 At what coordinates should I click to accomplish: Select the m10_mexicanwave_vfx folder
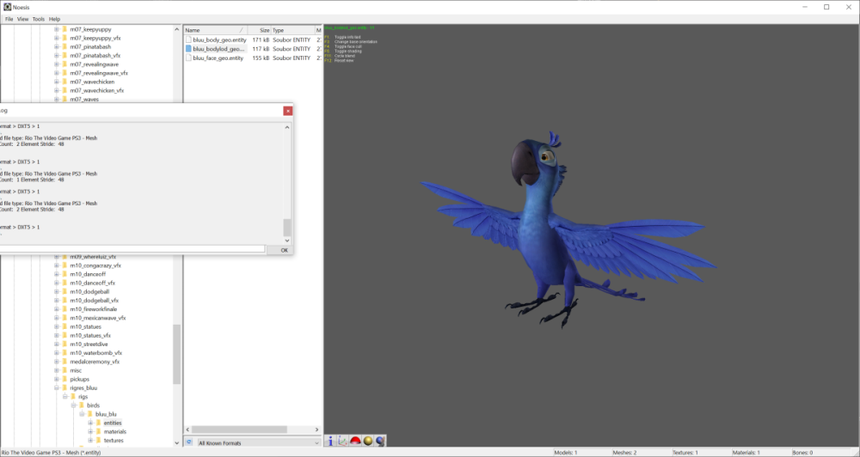(x=98, y=318)
